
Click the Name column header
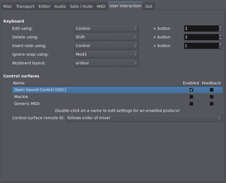pos(19,83)
